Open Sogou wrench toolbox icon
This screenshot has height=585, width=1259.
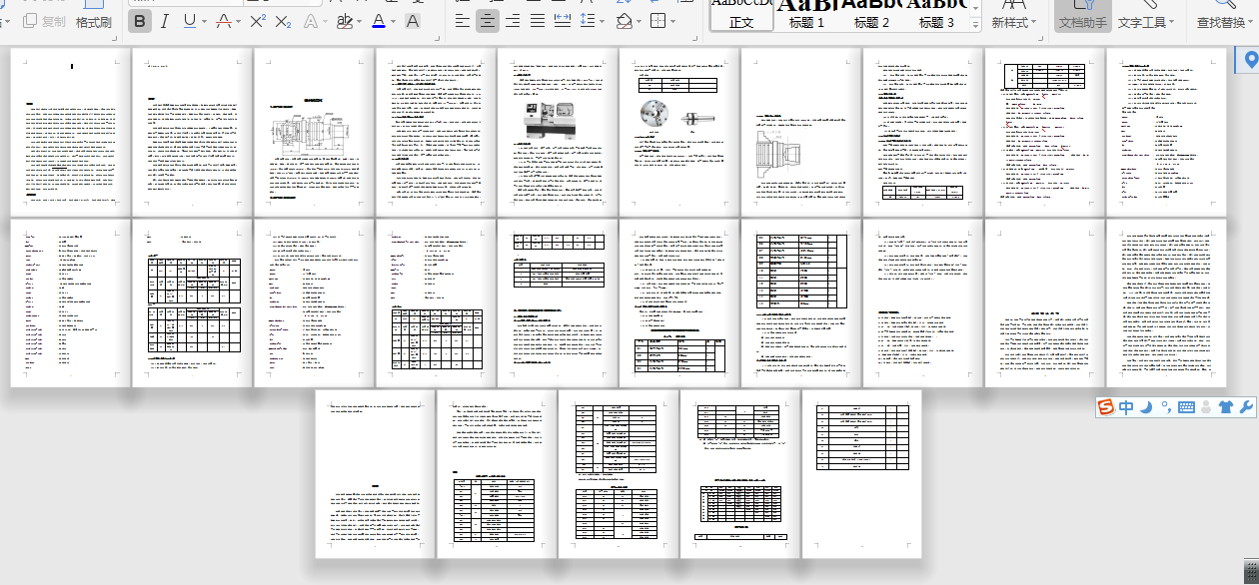1245,407
